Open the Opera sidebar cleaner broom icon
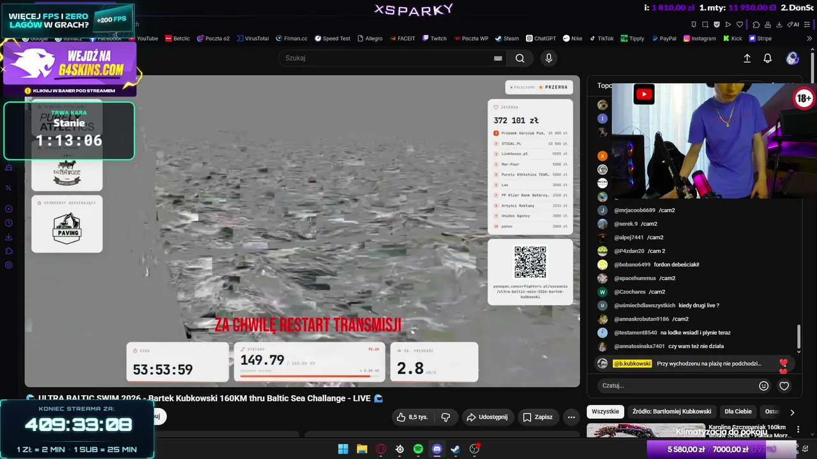The width and height of the screenshot is (817, 459). point(9,168)
